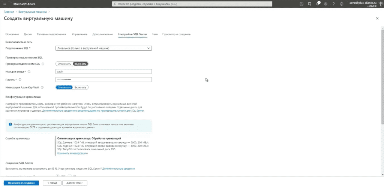The height and width of the screenshot is (190, 384).
Task: Show info tooltip for Проверка подлинности SQL
Action: 43,64
